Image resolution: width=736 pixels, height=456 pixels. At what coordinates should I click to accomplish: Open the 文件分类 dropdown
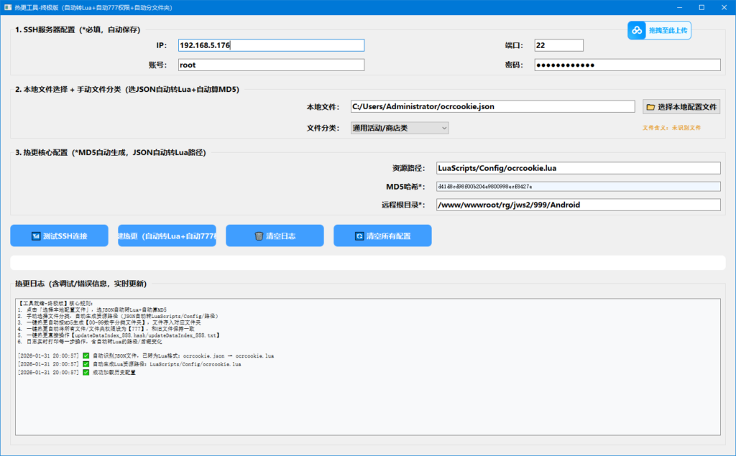[400, 128]
